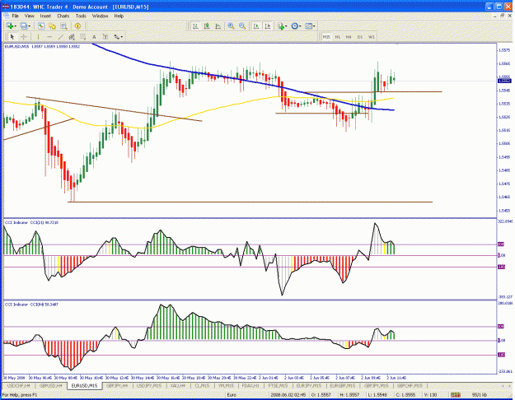Switch to the GBPJPY,H4 chart tab
The width and height of the screenshot is (515, 400).
point(117,385)
